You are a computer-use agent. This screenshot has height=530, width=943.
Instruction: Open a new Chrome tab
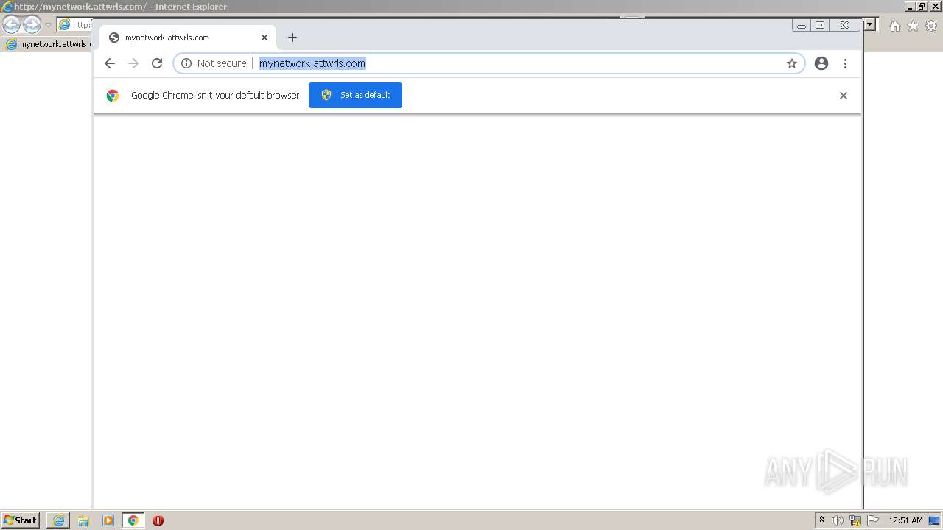(292, 38)
